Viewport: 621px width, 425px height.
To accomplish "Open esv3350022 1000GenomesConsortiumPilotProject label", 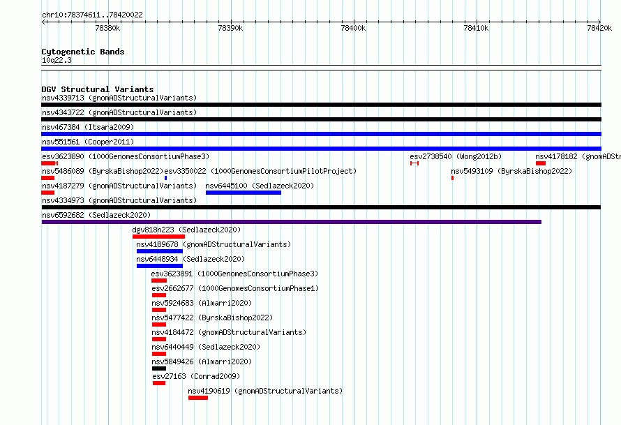I will pos(260,171).
